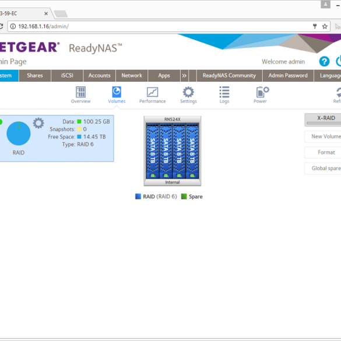Viewport: 341px width, 341px height.
Task: Click the 14.45 TB free space value
Action: (94, 136)
